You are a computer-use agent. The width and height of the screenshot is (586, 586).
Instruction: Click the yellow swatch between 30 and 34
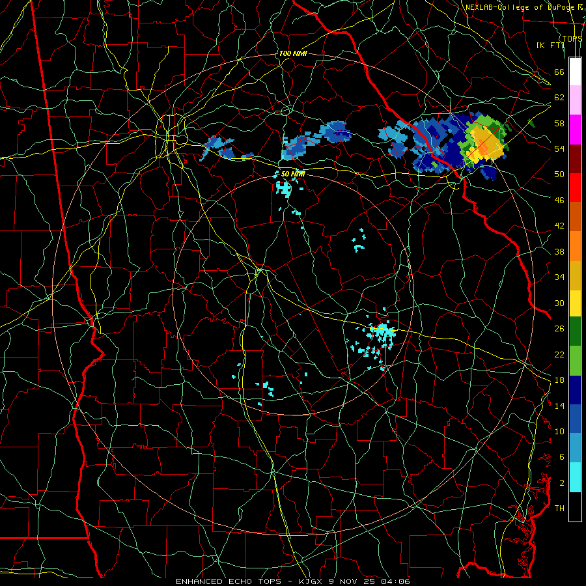[575, 303]
